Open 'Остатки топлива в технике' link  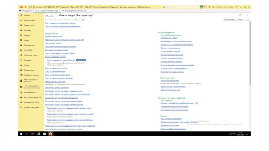pyautogui.click(x=170, y=48)
